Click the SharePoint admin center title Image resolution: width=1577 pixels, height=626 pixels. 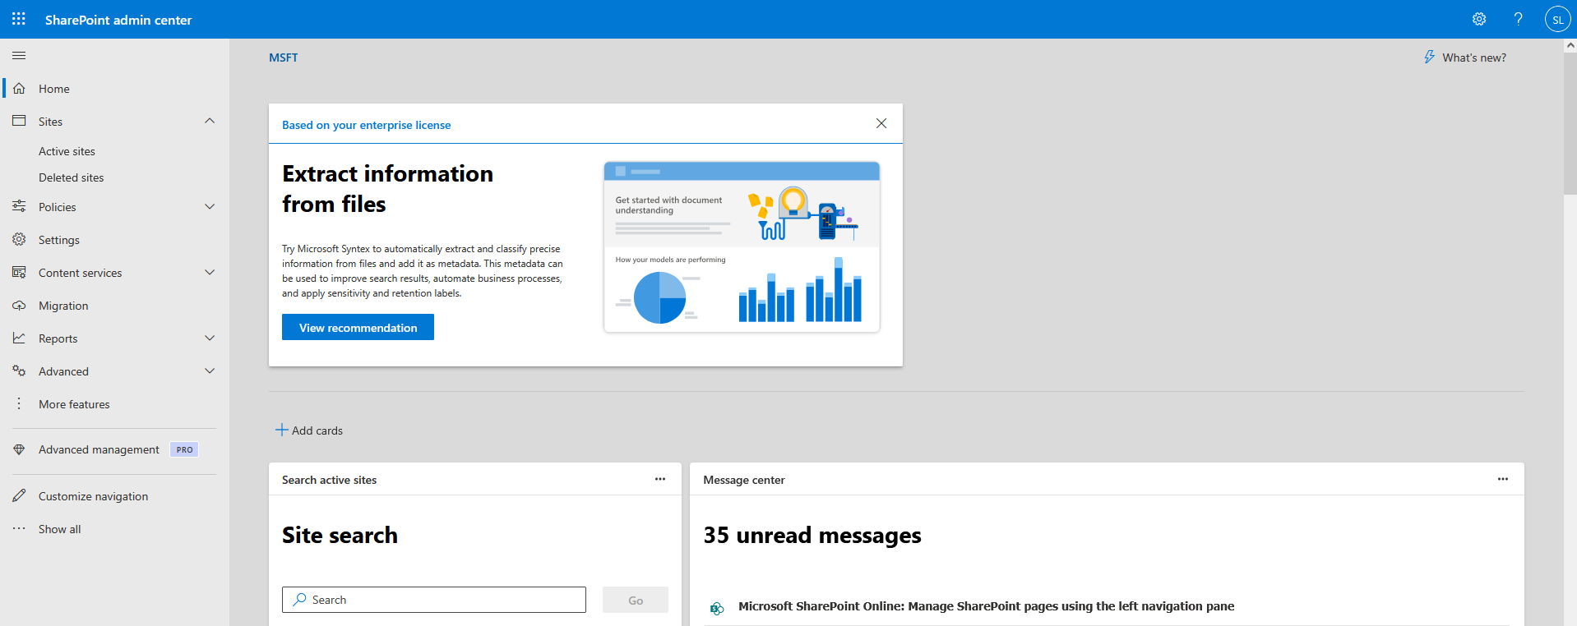118,20
